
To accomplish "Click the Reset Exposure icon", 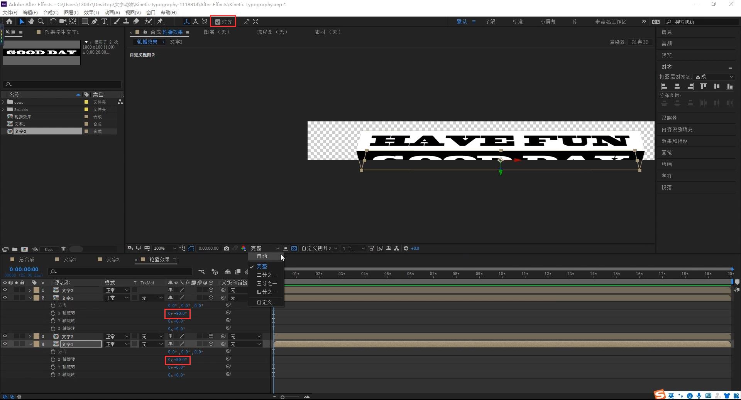I will [x=406, y=249].
